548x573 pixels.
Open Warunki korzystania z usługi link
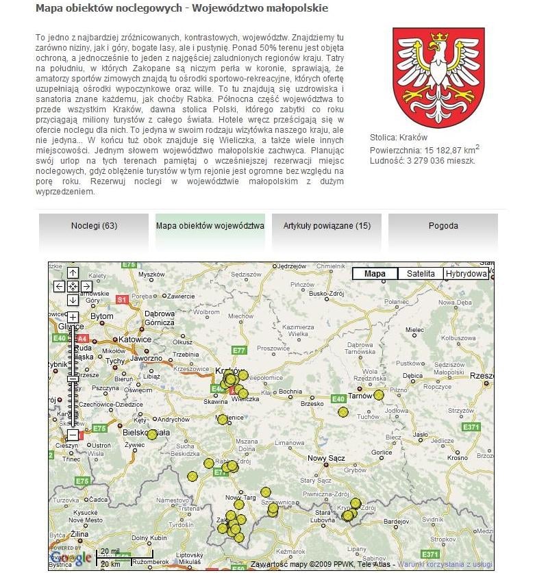coord(445,564)
